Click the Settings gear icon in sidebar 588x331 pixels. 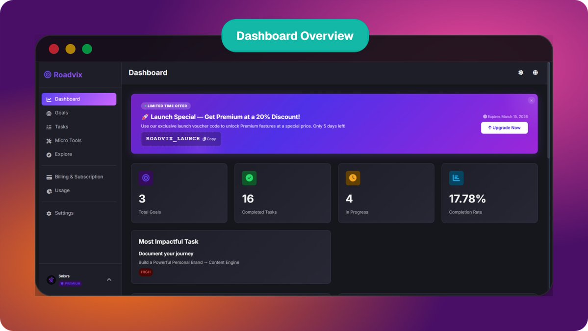(x=49, y=214)
